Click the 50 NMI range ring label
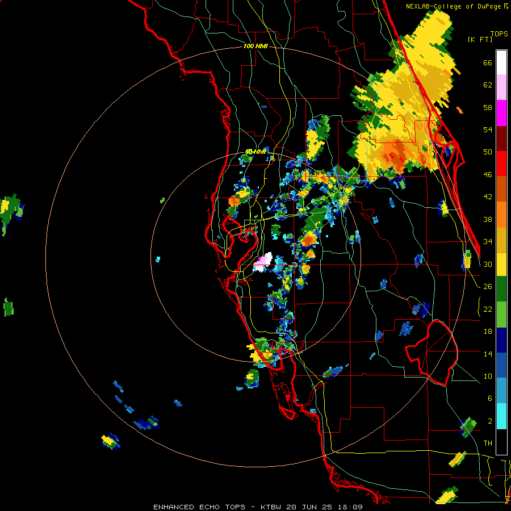 click(255, 152)
